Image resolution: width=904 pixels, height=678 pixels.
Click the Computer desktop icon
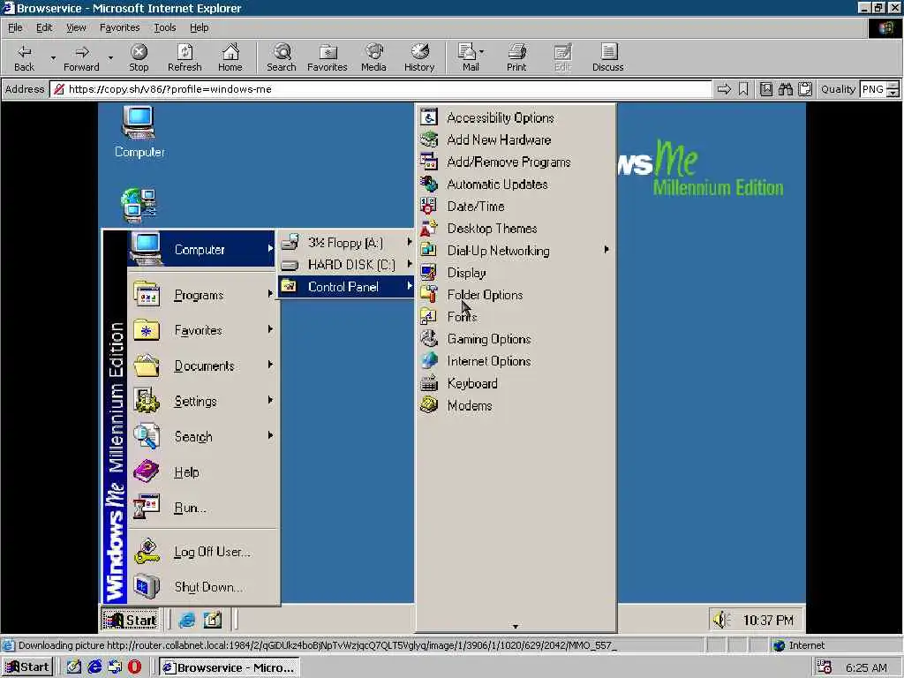tap(139, 133)
